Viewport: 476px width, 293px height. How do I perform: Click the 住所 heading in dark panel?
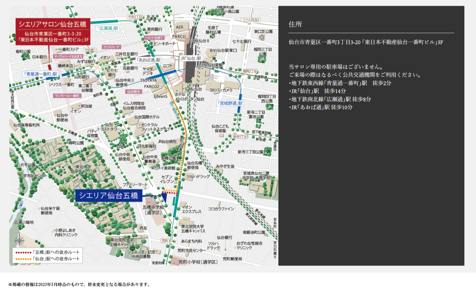[x=295, y=24]
